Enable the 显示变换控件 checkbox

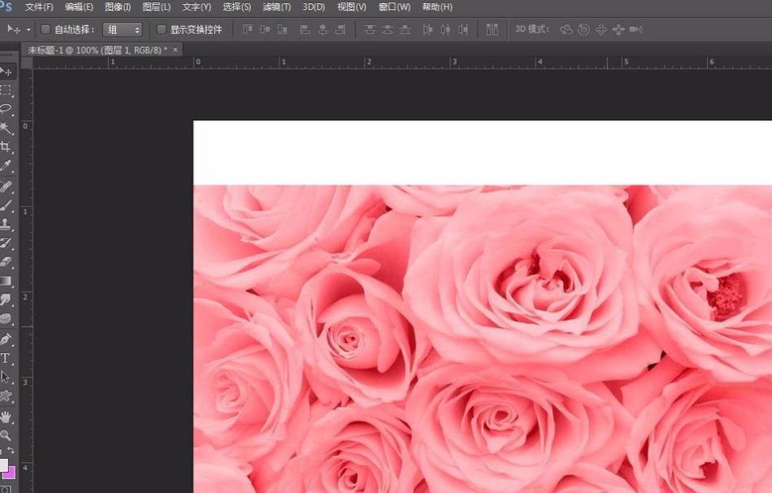click(x=161, y=29)
